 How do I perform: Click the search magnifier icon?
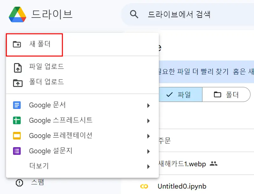pyautogui.click(x=134, y=14)
